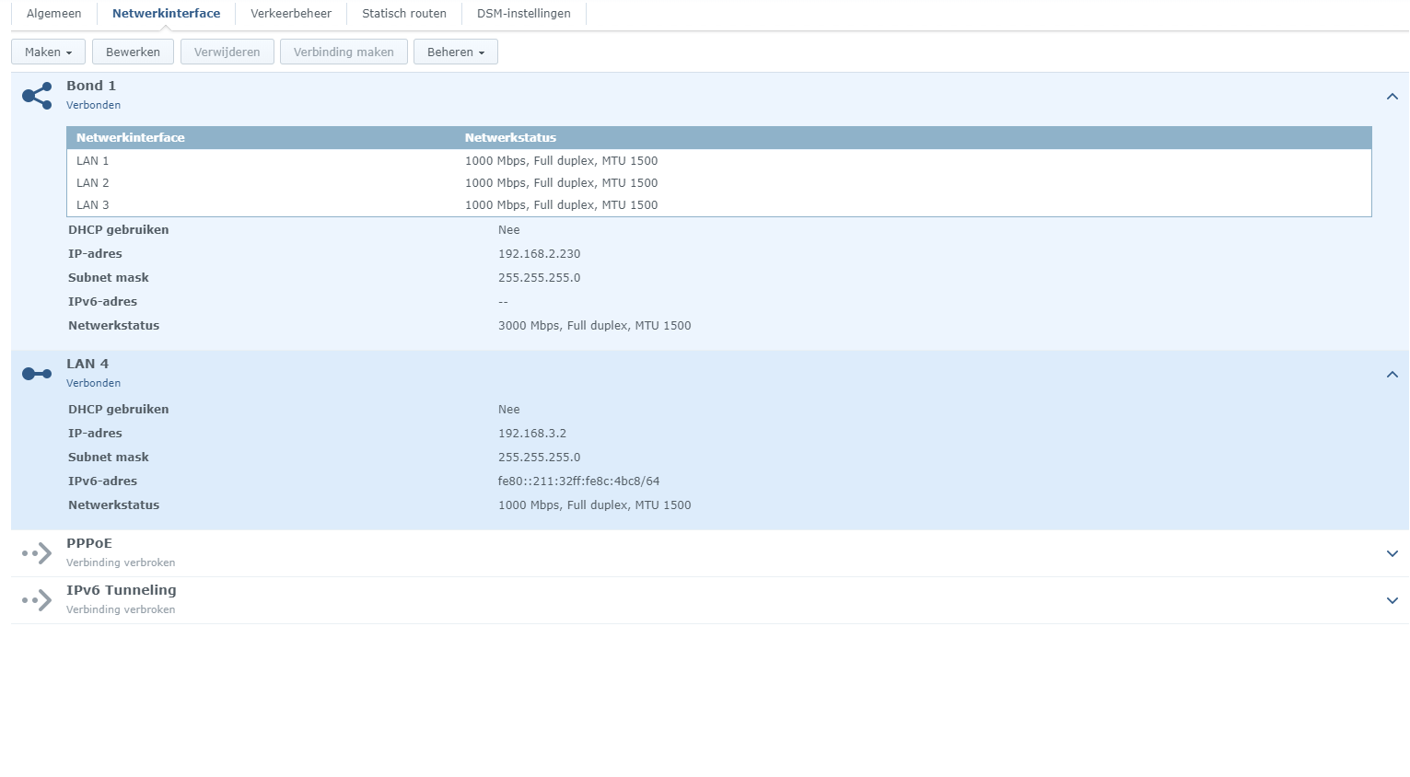Image resolution: width=1410 pixels, height=777 pixels.
Task: Open the Verkeerbeheer tab
Action: tap(291, 14)
